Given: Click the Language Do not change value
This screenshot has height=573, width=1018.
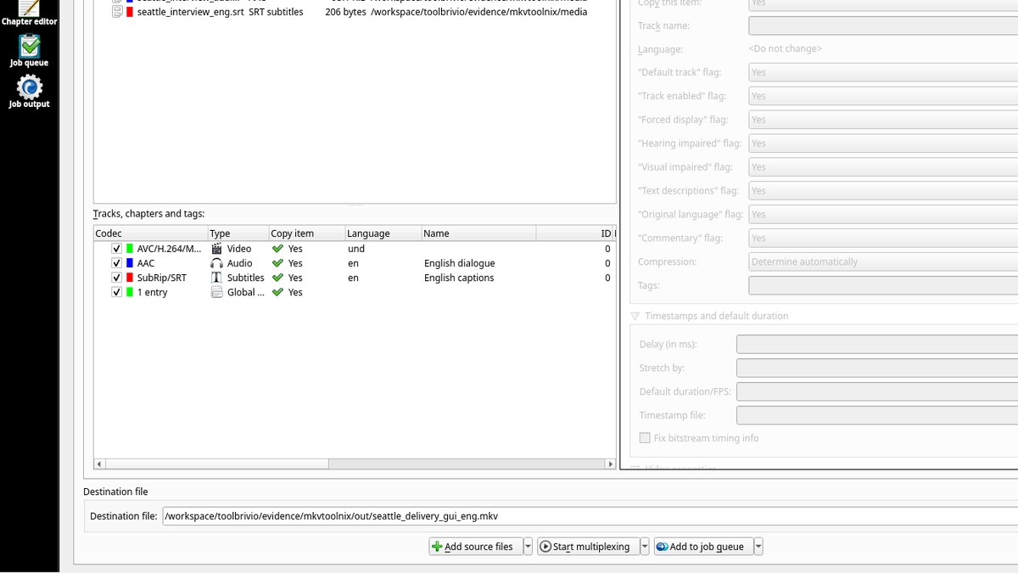Looking at the screenshot, I should (x=785, y=48).
